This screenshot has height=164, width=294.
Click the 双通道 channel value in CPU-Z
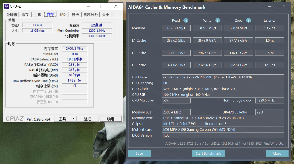pos(97,25)
